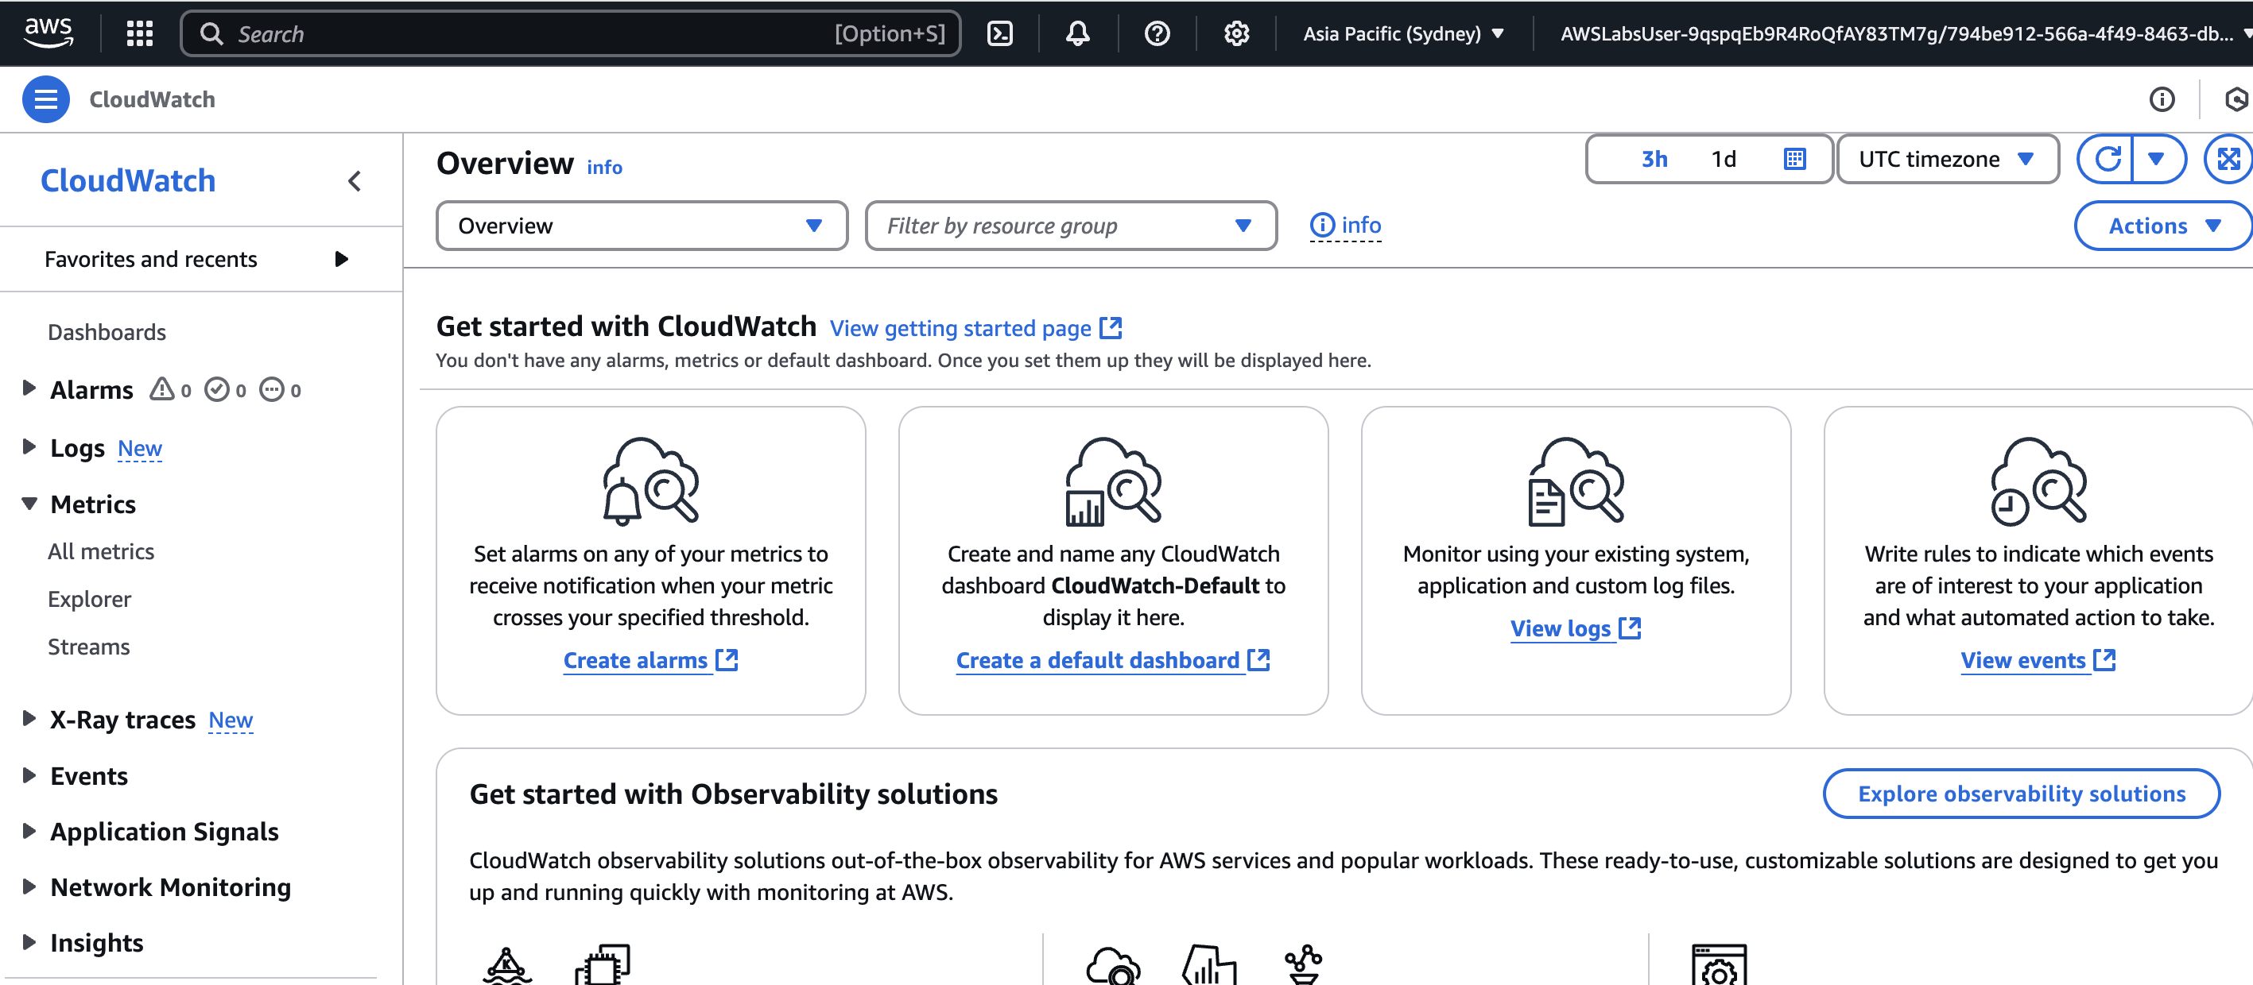The width and height of the screenshot is (2253, 985).
Task: Click the events clock cloud illustration
Action: tap(2038, 481)
